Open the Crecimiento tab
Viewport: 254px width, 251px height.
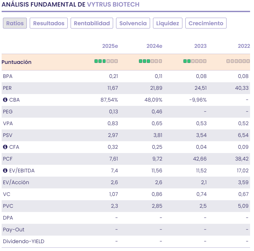coord(206,23)
